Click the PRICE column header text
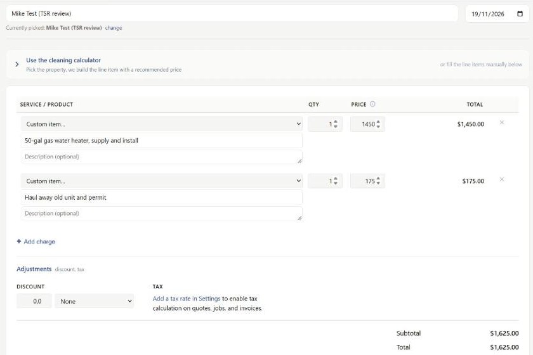This screenshot has width=533, height=355. pyautogui.click(x=359, y=105)
